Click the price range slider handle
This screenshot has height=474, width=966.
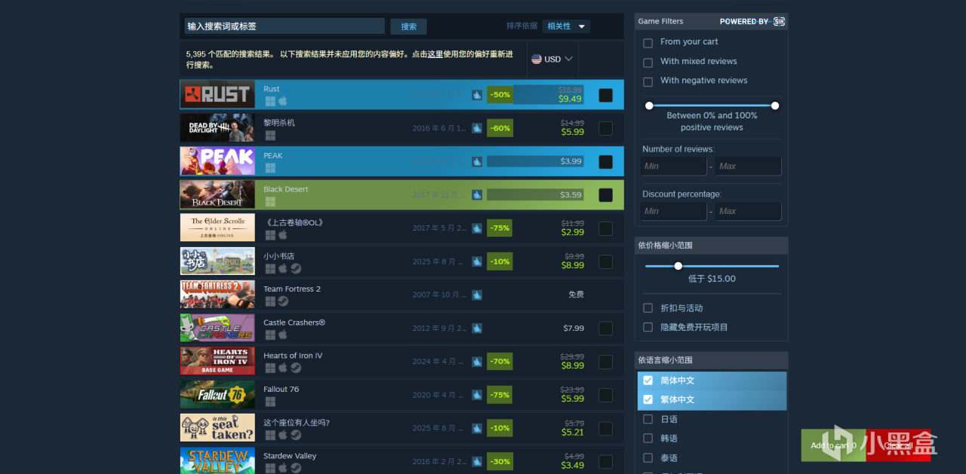coord(678,266)
